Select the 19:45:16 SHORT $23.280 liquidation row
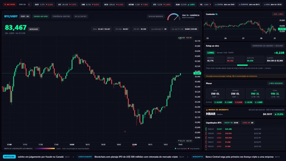Viewport: 286px width, 161px height. tap(245, 129)
